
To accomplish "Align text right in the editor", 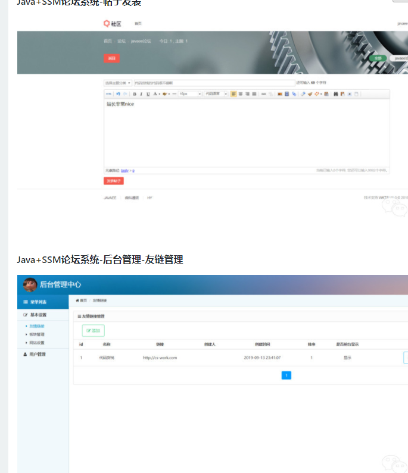I will click(247, 94).
